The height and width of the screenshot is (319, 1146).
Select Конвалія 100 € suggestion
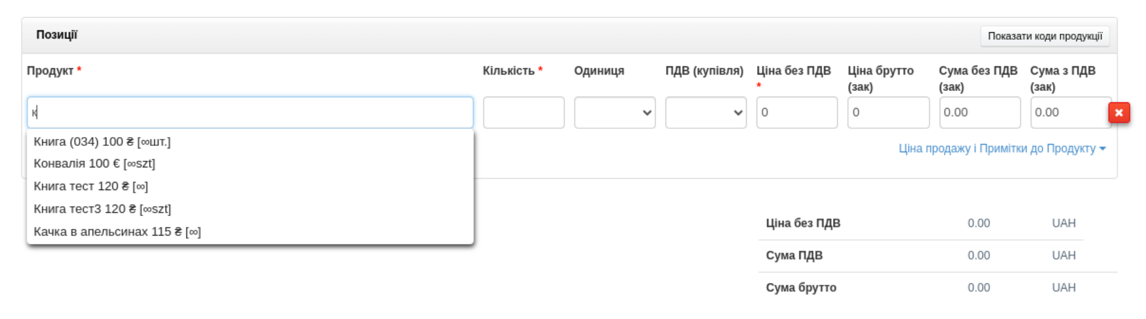(x=94, y=164)
